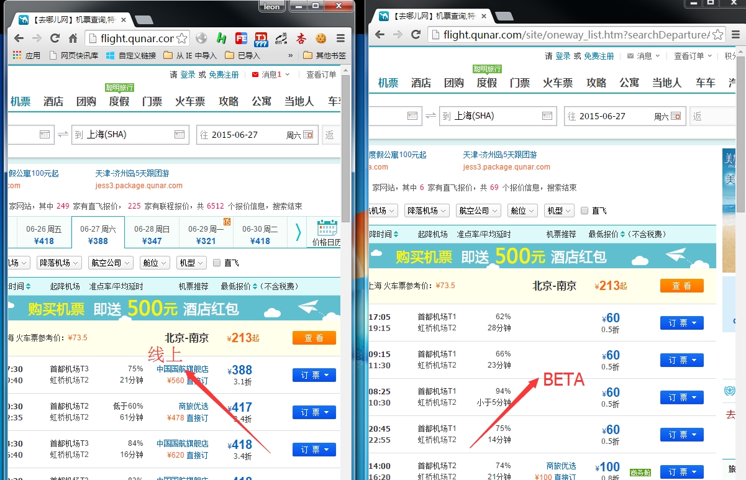Viewport: 746px width, 480px height.
Task: Open the Chrome menu in the left window
Action: click(340, 38)
